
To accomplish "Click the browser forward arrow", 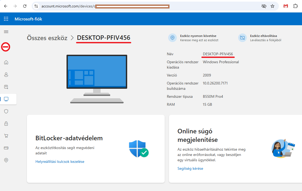I will click(15, 6).
